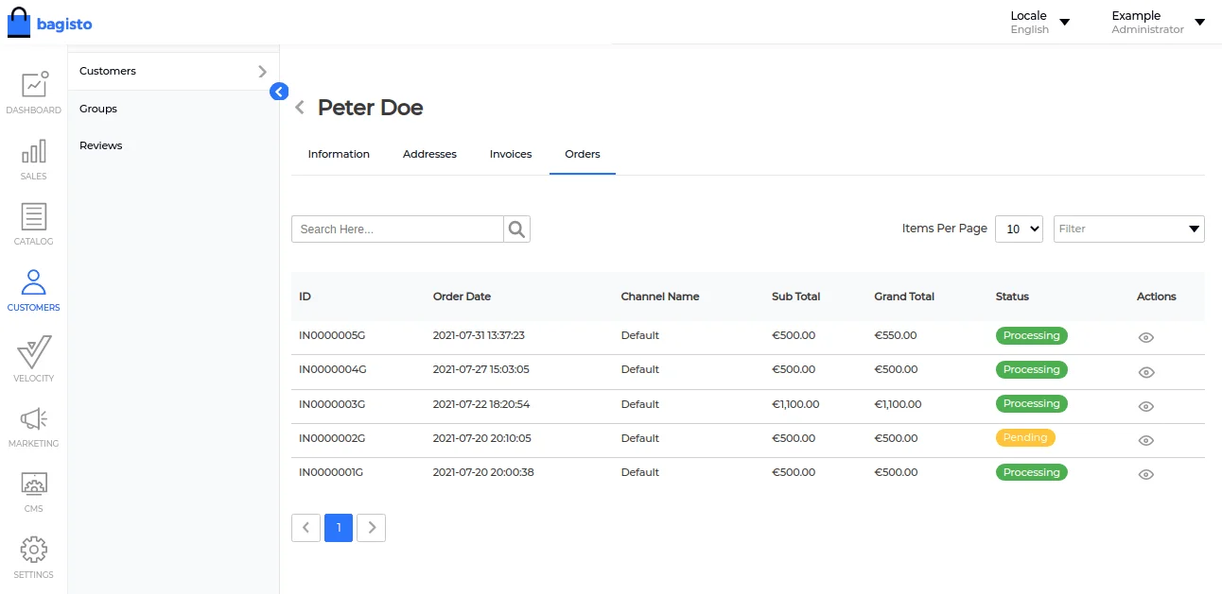
Task: Click order date 2021-07-22 18:20:54
Action: (480, 404)
